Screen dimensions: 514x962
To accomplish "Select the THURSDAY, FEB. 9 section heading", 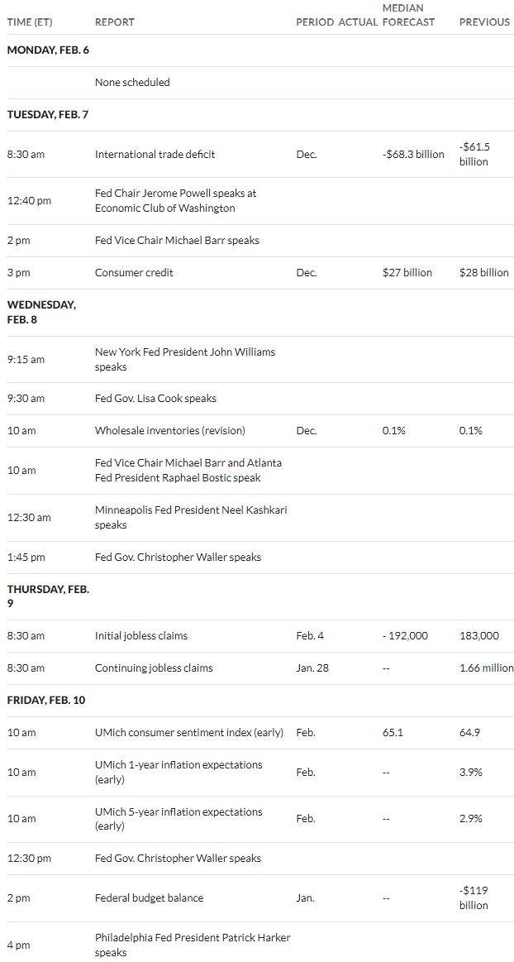I will (x=49, y=596).
